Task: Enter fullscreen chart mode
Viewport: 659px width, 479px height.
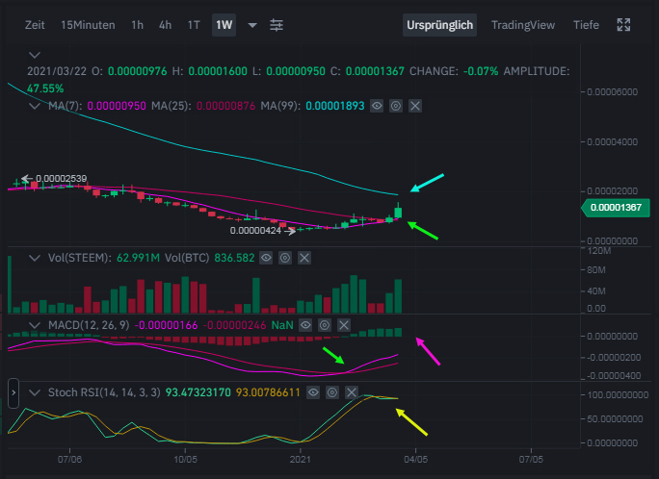Action: pyautogui.click(x=624, y=24)
